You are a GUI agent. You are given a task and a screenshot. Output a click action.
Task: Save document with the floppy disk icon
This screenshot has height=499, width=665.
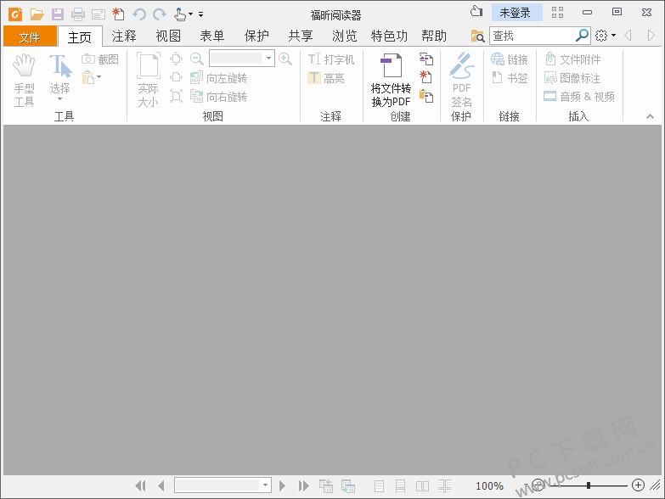pos(57,14)
